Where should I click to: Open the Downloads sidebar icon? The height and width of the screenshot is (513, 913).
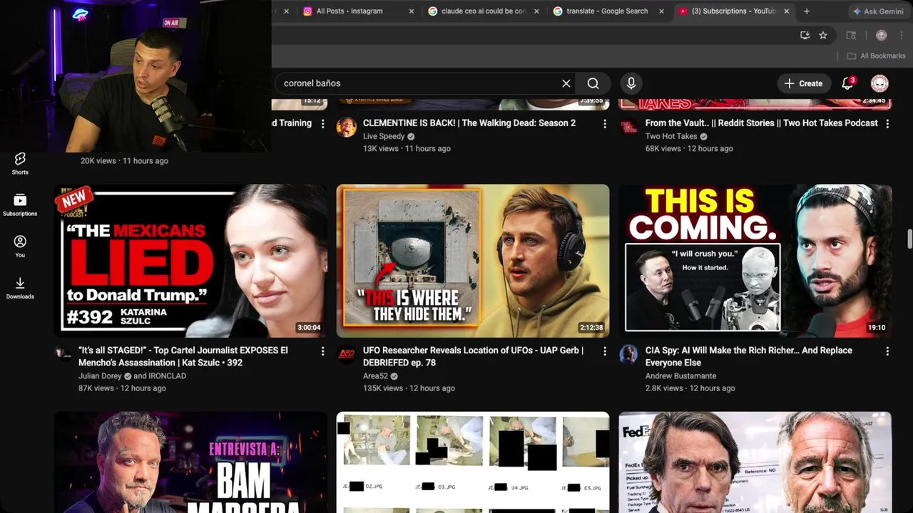(x=20, y=288)
